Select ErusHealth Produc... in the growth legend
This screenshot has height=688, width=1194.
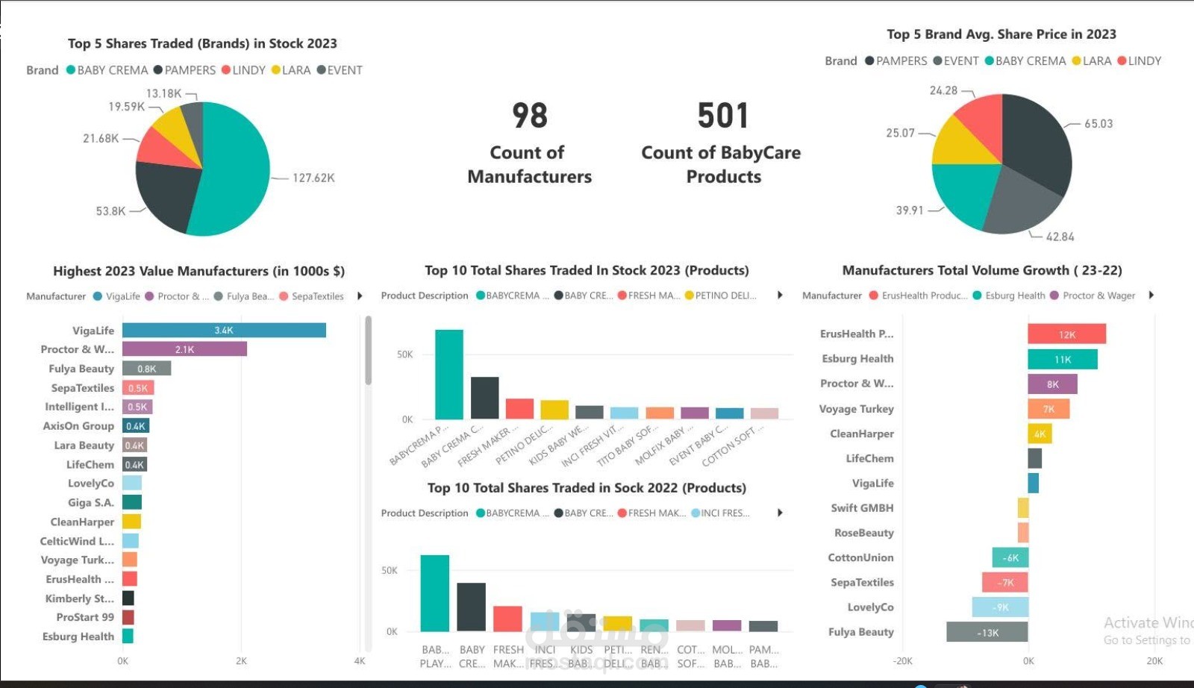click(918, 295)
